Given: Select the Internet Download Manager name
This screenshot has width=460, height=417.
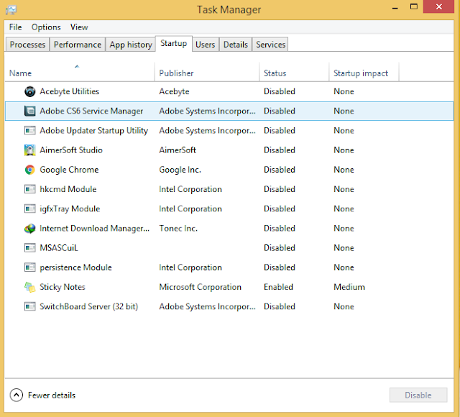Looking at the screenshot, I should pos(94,229).
